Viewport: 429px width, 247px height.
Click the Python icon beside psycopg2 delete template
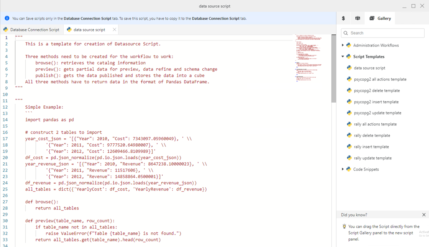tap(349, 91)
